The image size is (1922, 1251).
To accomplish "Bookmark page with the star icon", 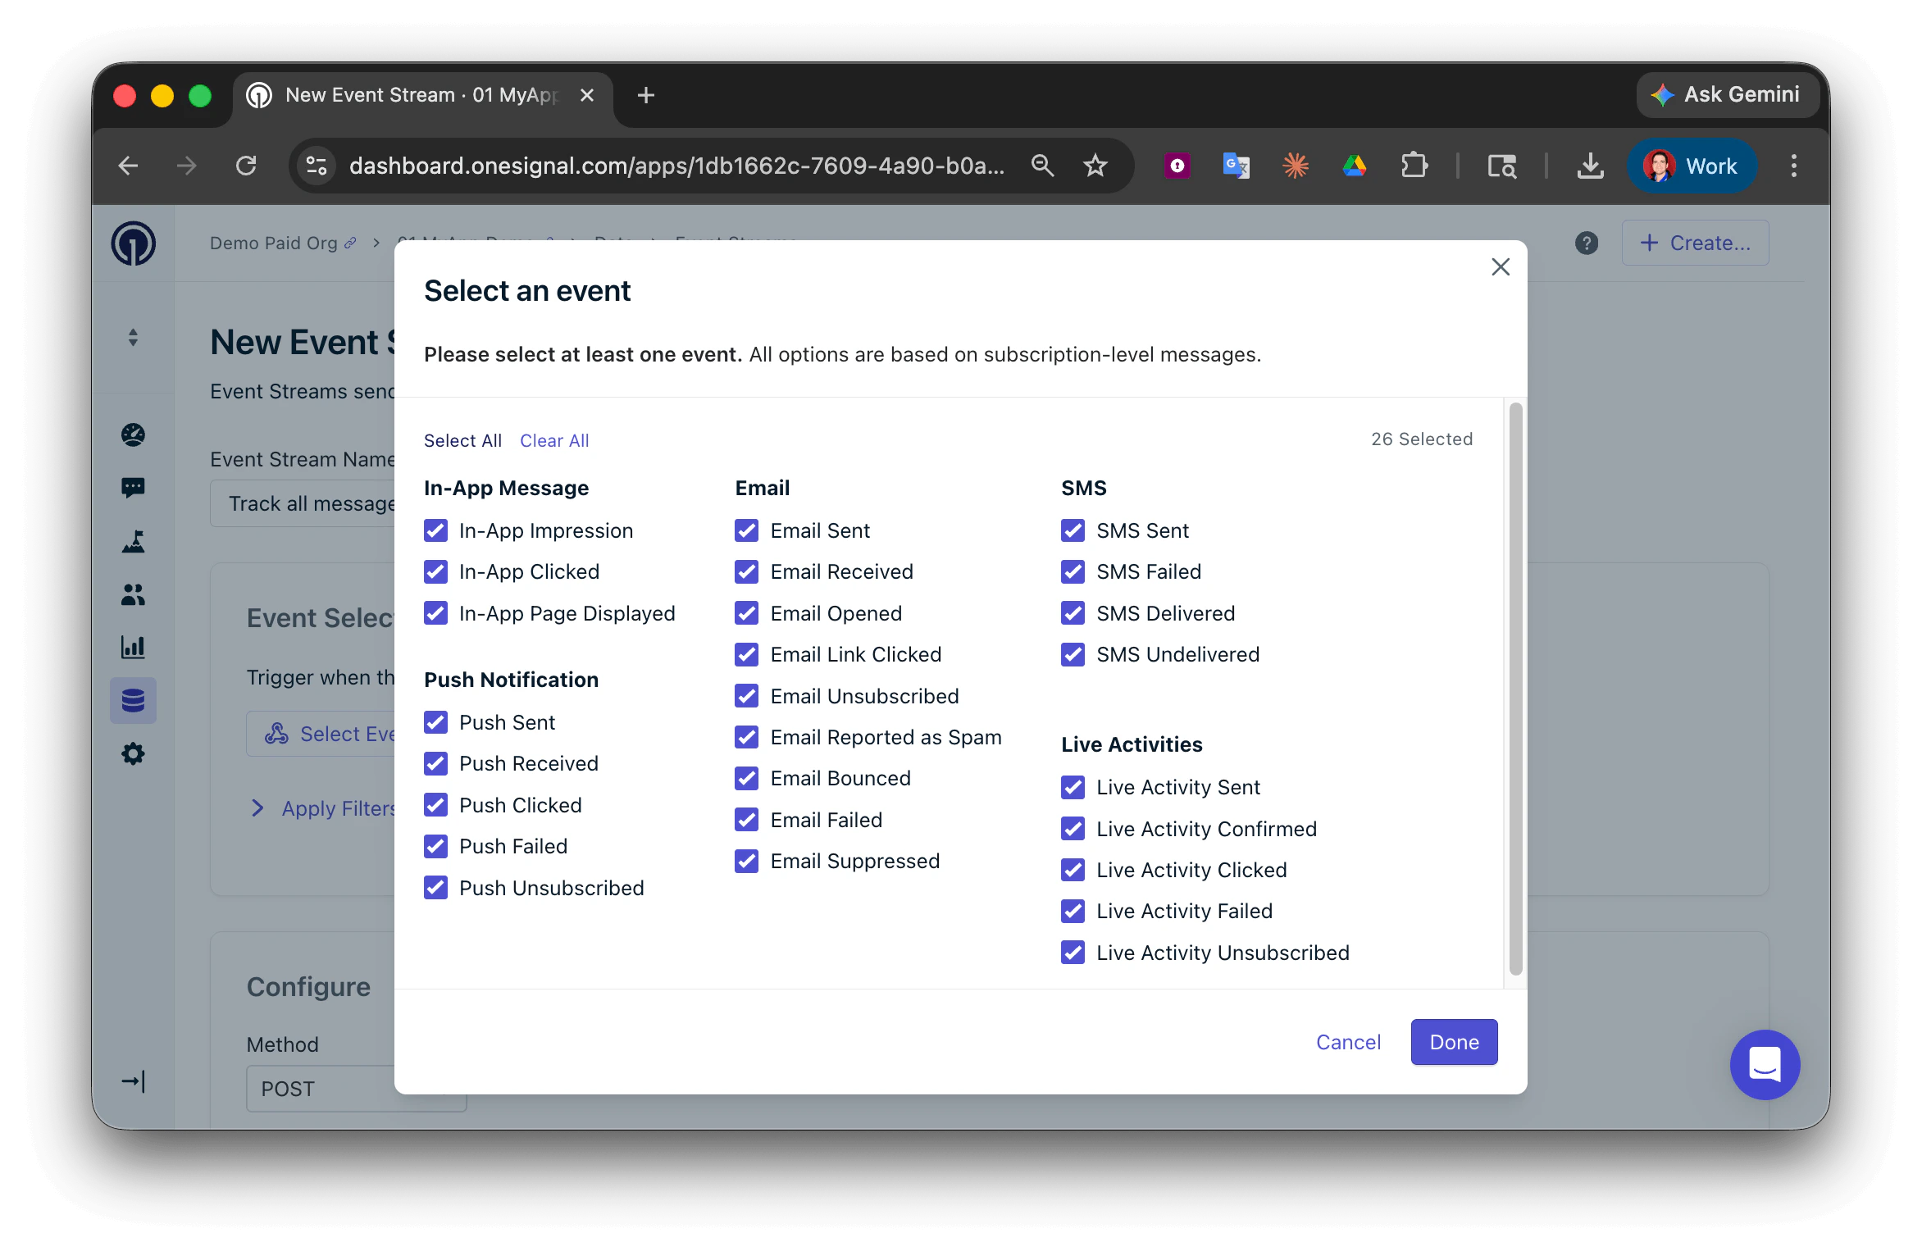I will [1095, 166].
